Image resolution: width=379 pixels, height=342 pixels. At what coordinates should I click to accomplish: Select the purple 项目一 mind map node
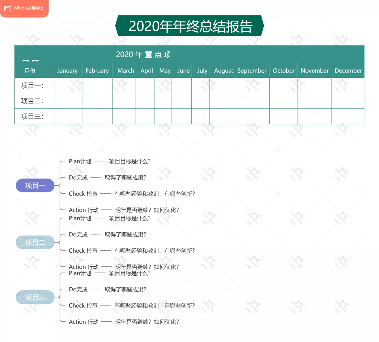(x=35, y=186)
